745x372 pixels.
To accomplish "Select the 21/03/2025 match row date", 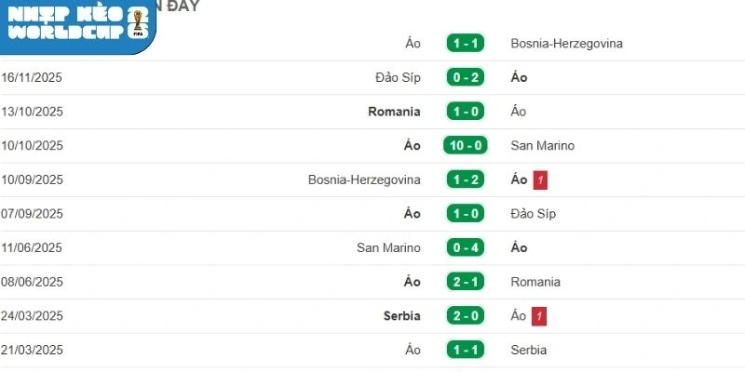I will 32,351.
